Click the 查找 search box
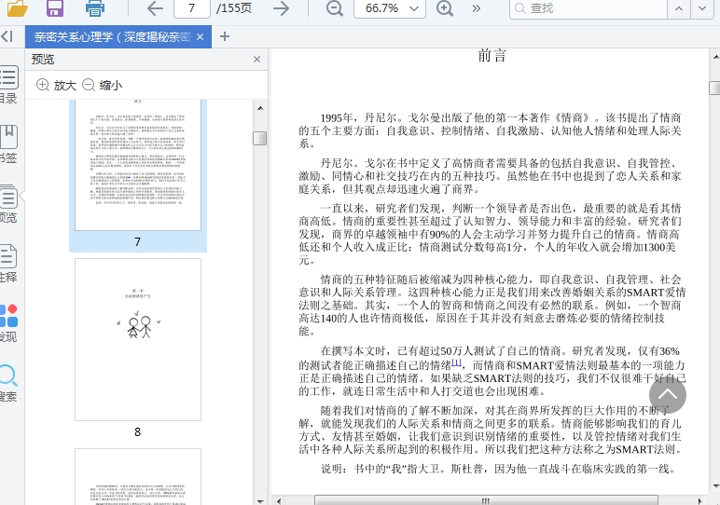 click(588, 8)
